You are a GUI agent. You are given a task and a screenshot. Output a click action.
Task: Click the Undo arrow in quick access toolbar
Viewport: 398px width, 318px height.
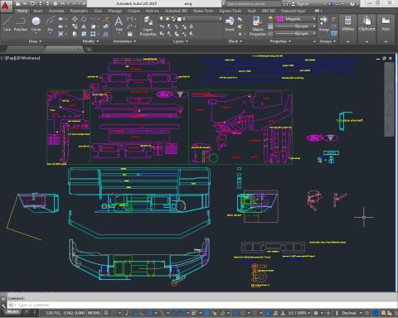coord(63,3)
